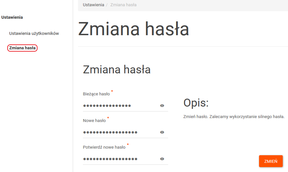Open Ustawienia użytkowników in the sidebar
Viewport: 288px width, 172px height.
pos(34,34)
